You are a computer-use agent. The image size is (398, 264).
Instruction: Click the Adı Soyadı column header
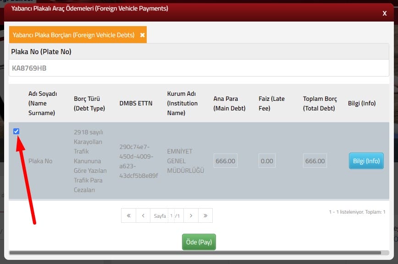pyautogui.click(x=43, y=103)
